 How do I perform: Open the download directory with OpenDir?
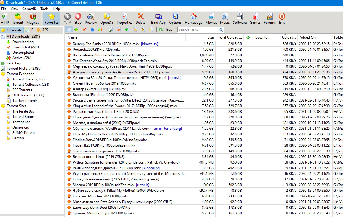click(107, 19)
